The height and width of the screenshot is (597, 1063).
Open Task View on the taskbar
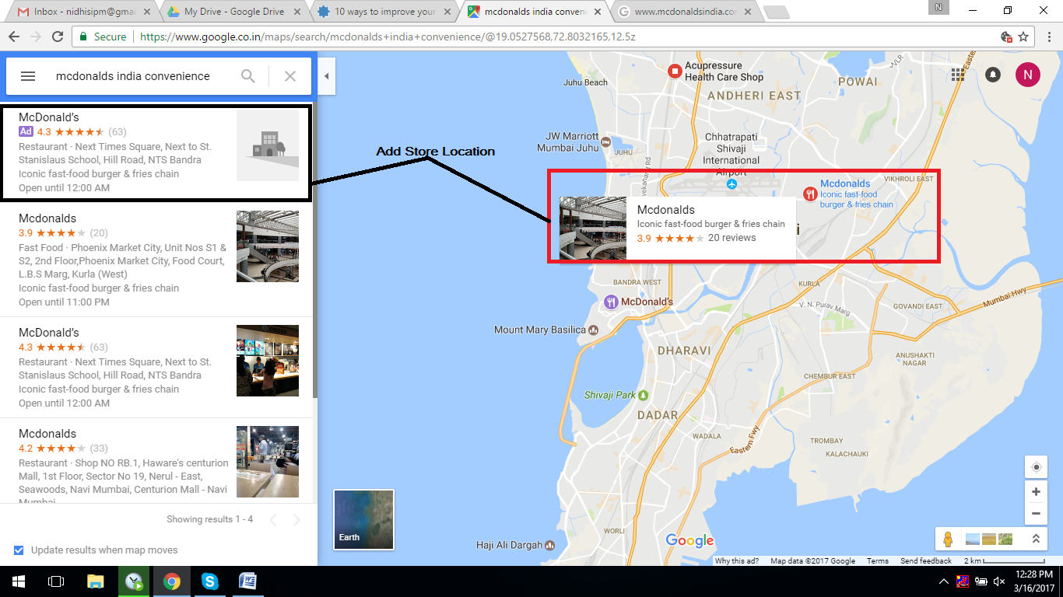pyautogui.click(x=55, y=581)
